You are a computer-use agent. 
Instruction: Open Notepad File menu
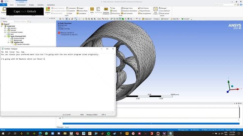[2, 52]
